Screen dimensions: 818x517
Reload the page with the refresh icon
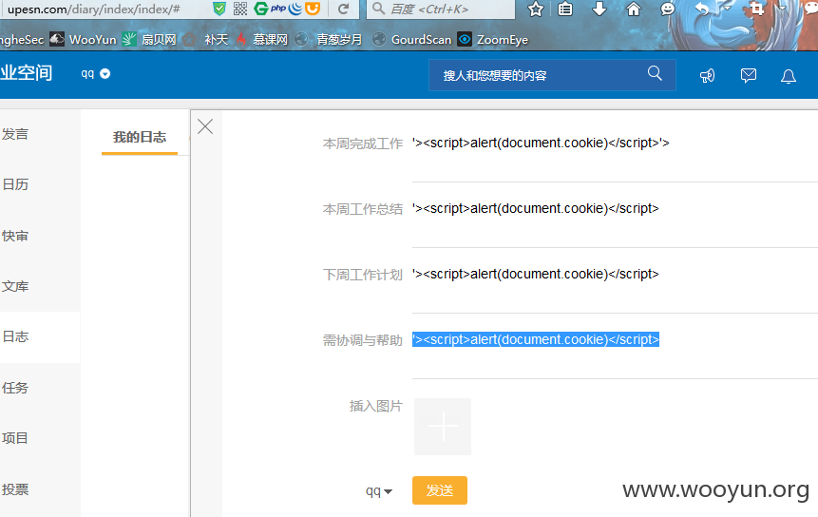click(x=343, y=9)
